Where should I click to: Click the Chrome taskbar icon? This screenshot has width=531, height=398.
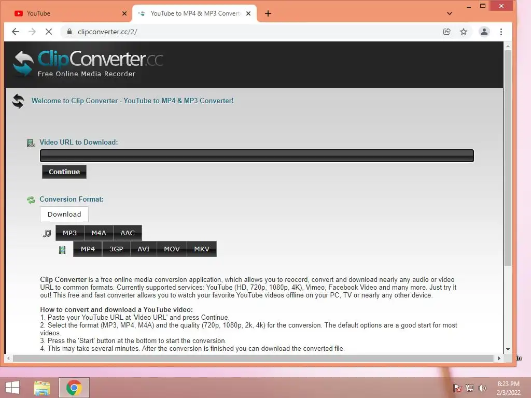coord(74,388)
